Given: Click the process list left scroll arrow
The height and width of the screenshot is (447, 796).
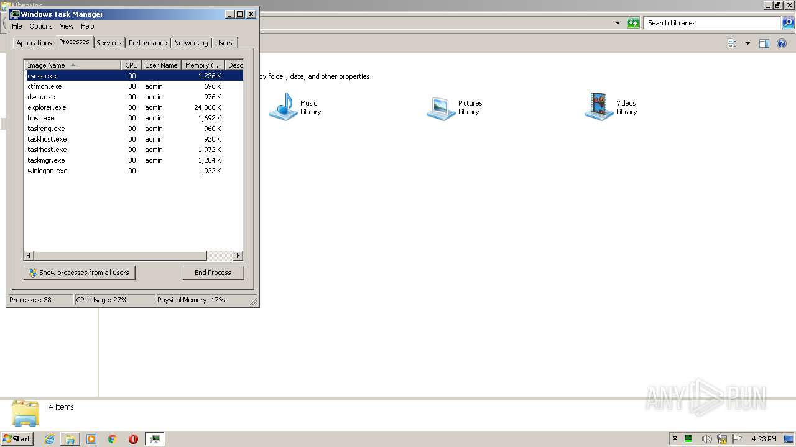Looking at the screenshot, I should click(29, 256).
